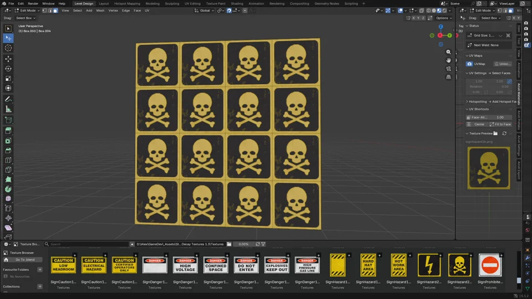Select the Inset Faces tool

(x=8, y=141)
